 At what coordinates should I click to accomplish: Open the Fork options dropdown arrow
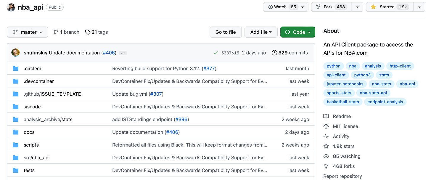pos(357,7)
